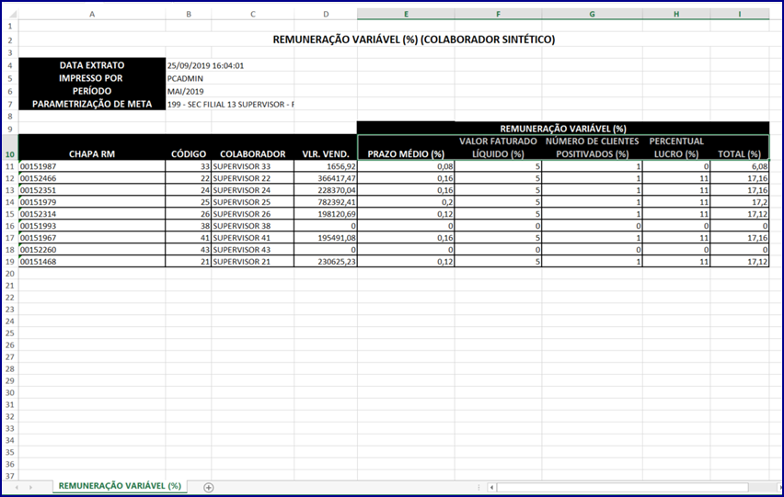This screenshot has height=497, width=784.
Task: Click código 26 cell
Action: tap(189, 213)
